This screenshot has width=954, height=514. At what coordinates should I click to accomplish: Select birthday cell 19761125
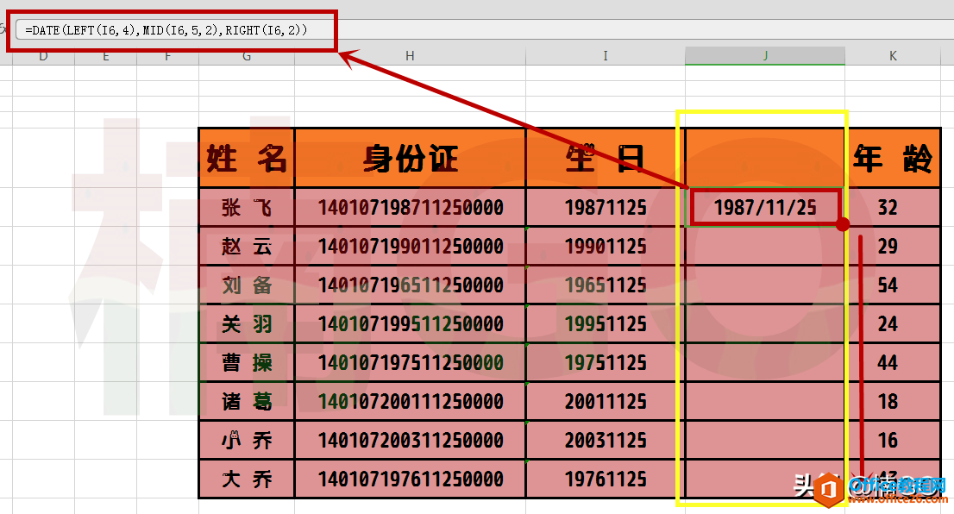pyautogui.click(x=606, y=479)
